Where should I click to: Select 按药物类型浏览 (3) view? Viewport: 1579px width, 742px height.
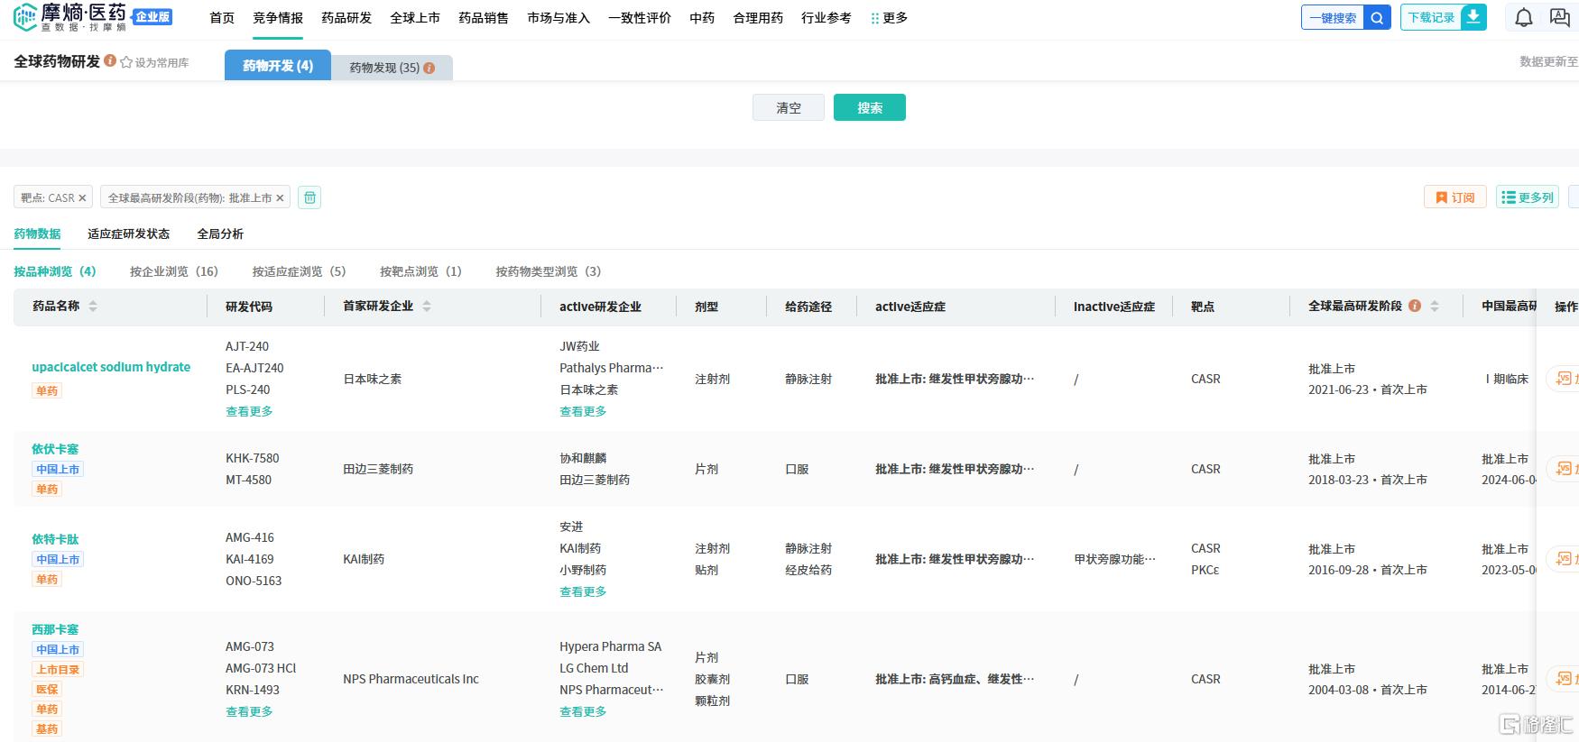(549, 271)
